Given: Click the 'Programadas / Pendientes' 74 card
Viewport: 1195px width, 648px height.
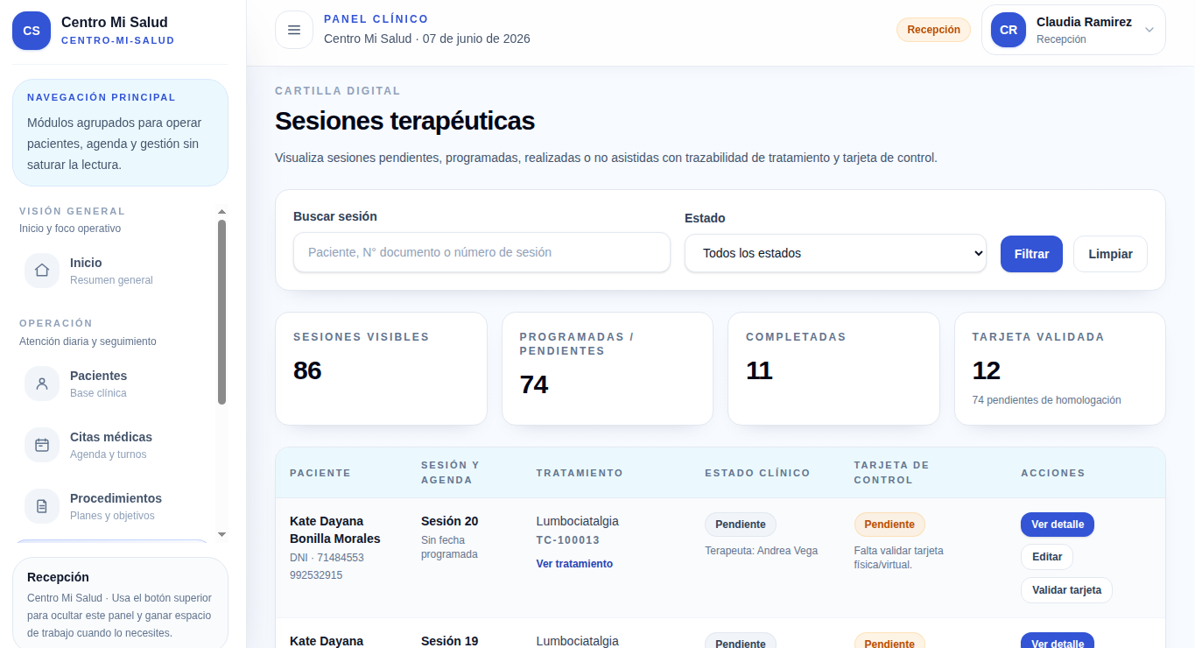Looking at the screenshot, I should 608,369.
